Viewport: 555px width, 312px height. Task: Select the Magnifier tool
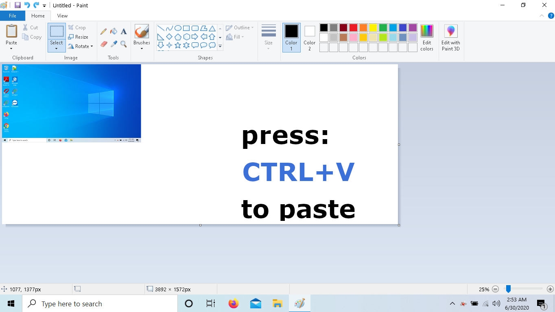(124, 44)
